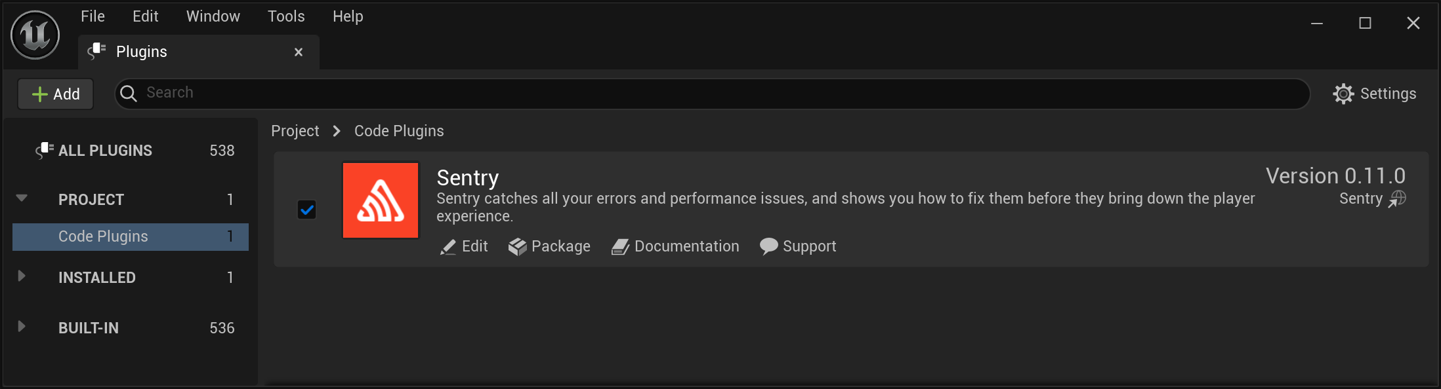Click the Project breadcrumb link
The width and height of the screenshot is (1441, 389).
(295, 131)
